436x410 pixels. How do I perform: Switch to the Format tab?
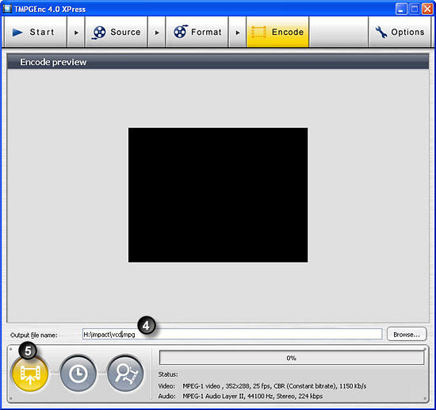tap(197, 32)
